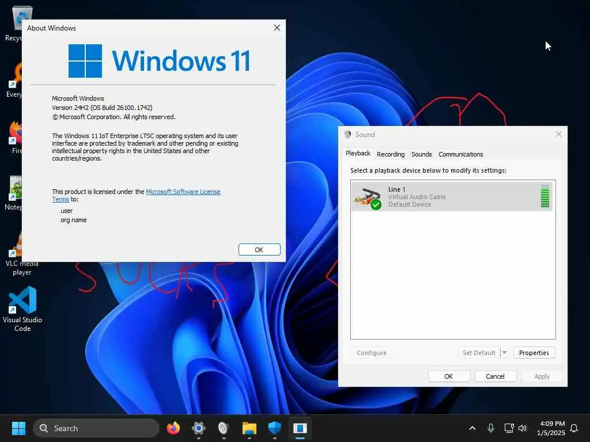Click the Microsoft Corporation copyright line
The height and width of the screenshot is (442, 590).
pyautogui.click(x=114, y=117)
